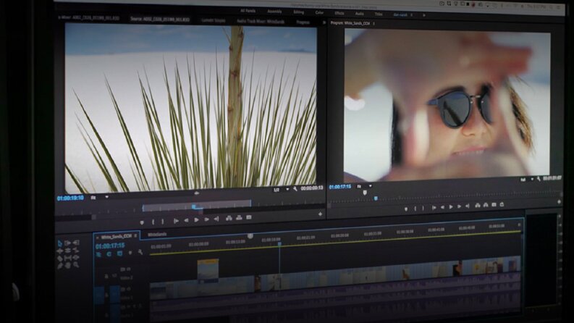Export frame from Program monitor

494,205
